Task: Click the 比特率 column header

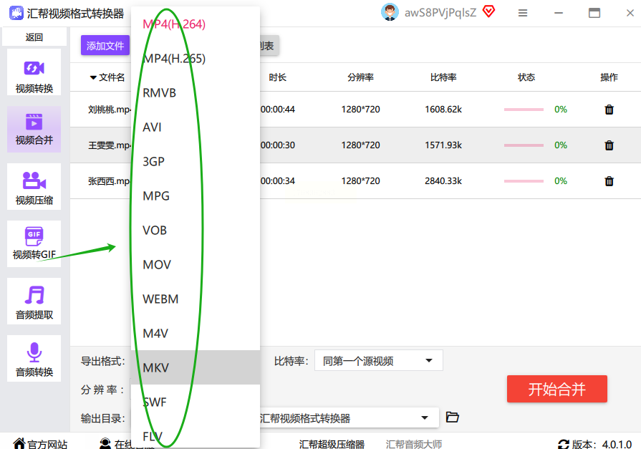Action: (x=443, y=77)
